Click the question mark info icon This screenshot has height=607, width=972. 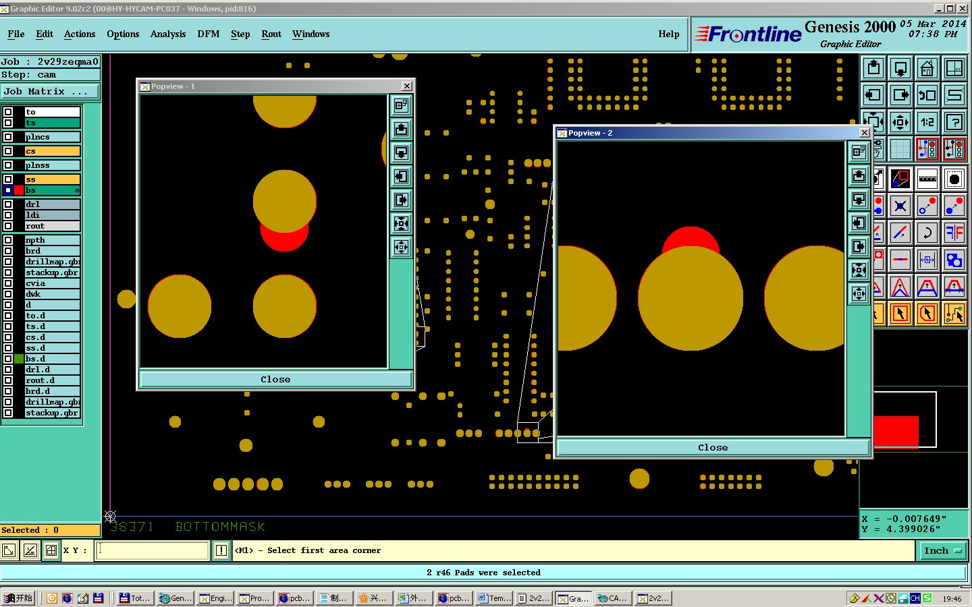(954, 122)
